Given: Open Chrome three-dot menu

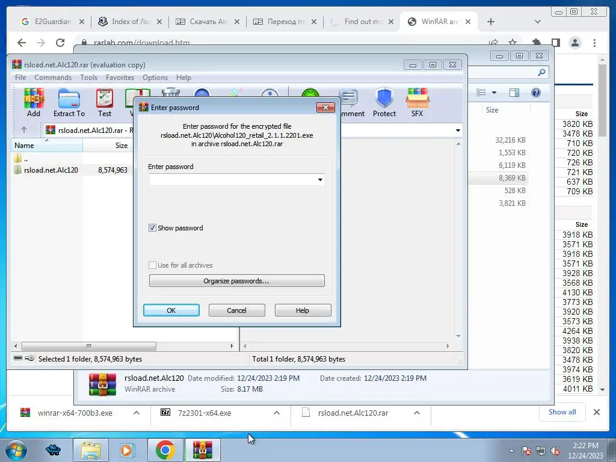Looking at the screenshot, I should click(x=595, y=43).
